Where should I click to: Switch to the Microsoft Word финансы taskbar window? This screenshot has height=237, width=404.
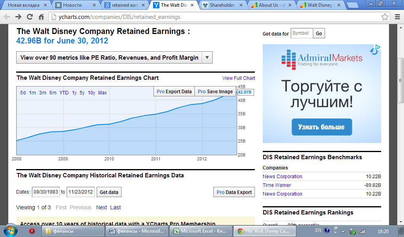(x=137, y=231)
